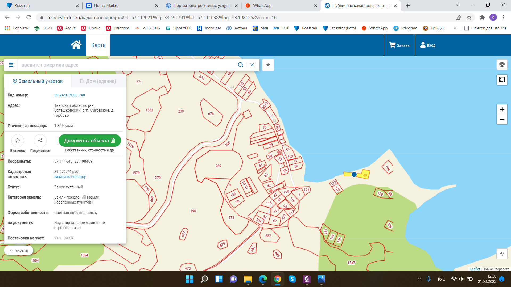The height and width of the screenshot is (287, 511).
Task: Open hamburger menu left of search field
Action: 11,65
